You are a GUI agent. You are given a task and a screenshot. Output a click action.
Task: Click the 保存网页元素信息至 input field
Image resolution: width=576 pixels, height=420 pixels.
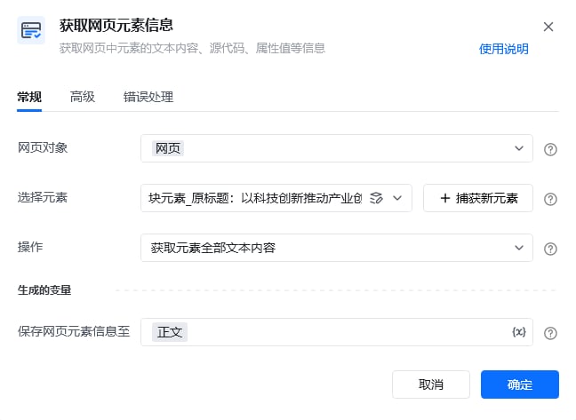[x=337, y=332]
